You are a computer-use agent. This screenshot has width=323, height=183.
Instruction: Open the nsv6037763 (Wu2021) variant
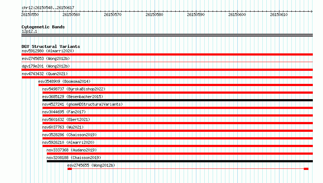click(63, 127)
